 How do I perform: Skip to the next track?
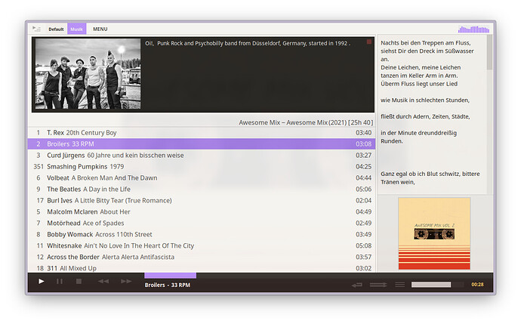(x=126, y=282)
